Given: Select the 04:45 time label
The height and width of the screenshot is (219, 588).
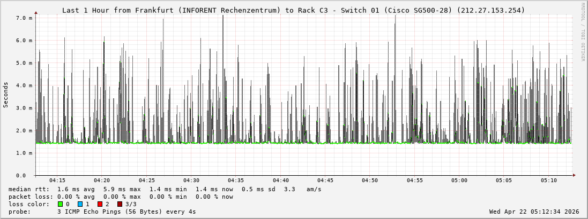Looking at the screenshot, I should tap(325, 181).
